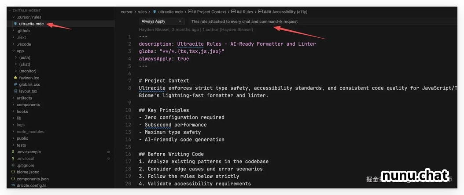Image resolution: width=464 pixels, height=195 pixels.
Task: Click the ZHITALK-AGENT explorer header
Action: coord(26,9)
